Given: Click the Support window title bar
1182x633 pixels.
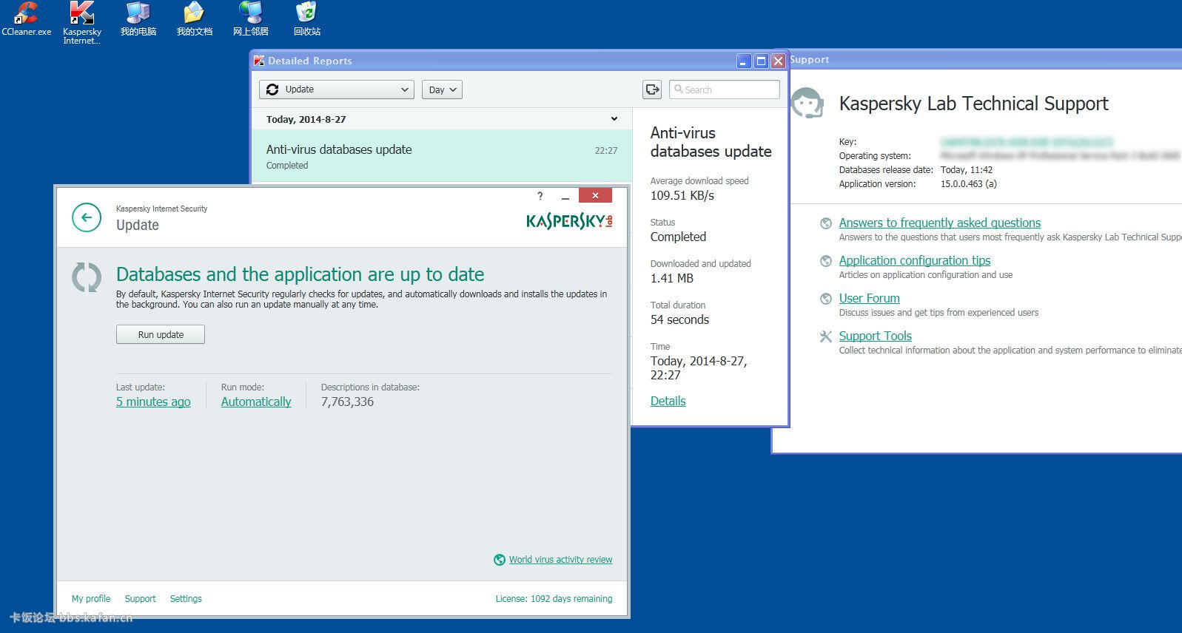Looking at the screenshot, I should (x=984, y=60).
